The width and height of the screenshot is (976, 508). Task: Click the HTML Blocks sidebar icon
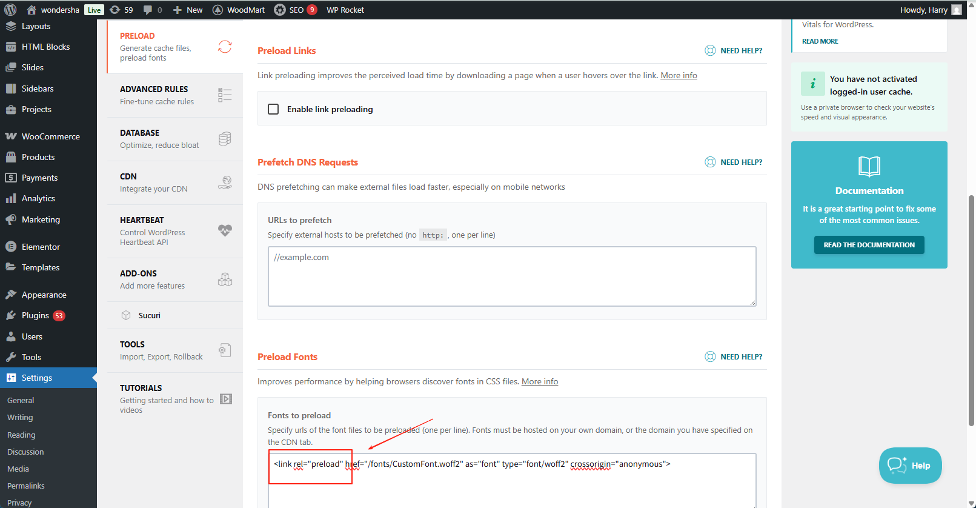(x=11, y=47)
